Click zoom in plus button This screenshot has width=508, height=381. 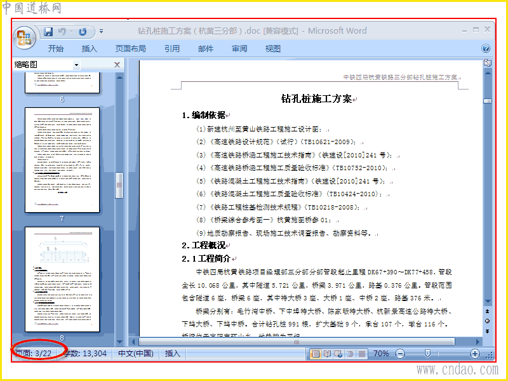tap(474, 354)
